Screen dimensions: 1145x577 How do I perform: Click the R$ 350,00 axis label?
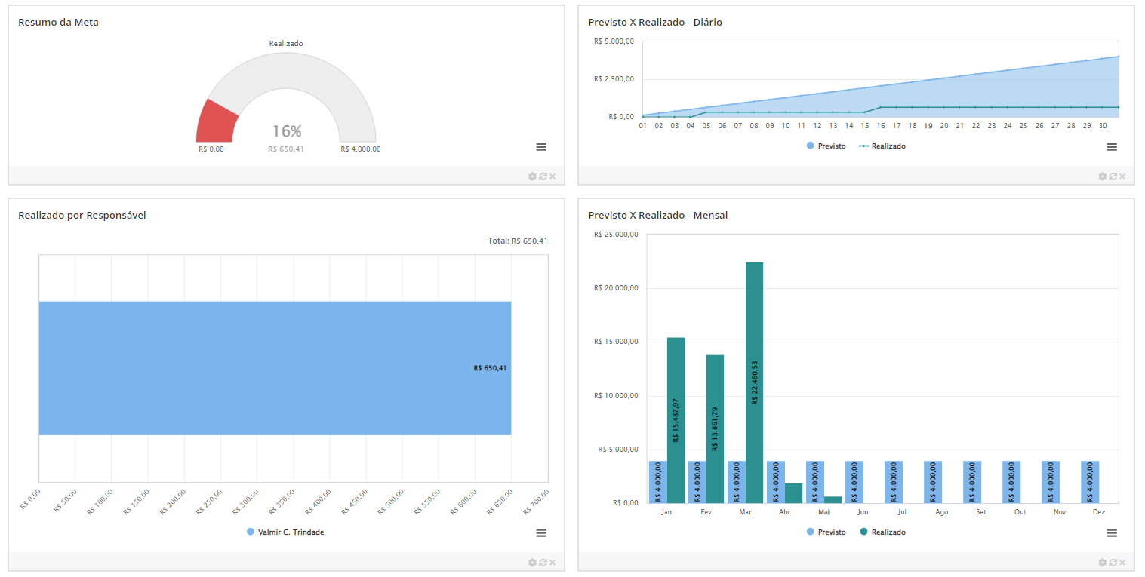281,501
